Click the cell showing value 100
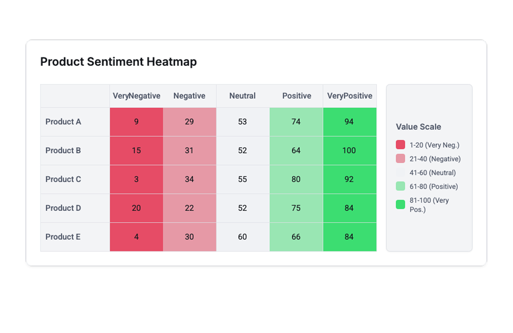 click(x=349, y=150)
